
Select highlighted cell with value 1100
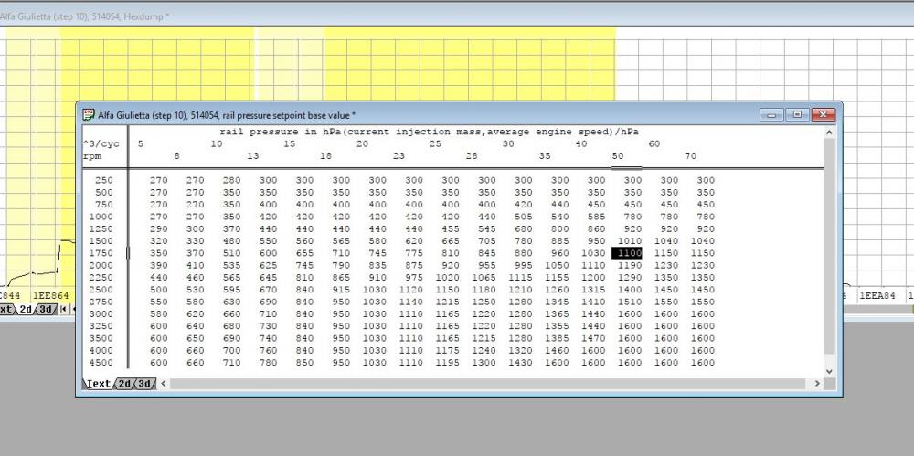626,252
